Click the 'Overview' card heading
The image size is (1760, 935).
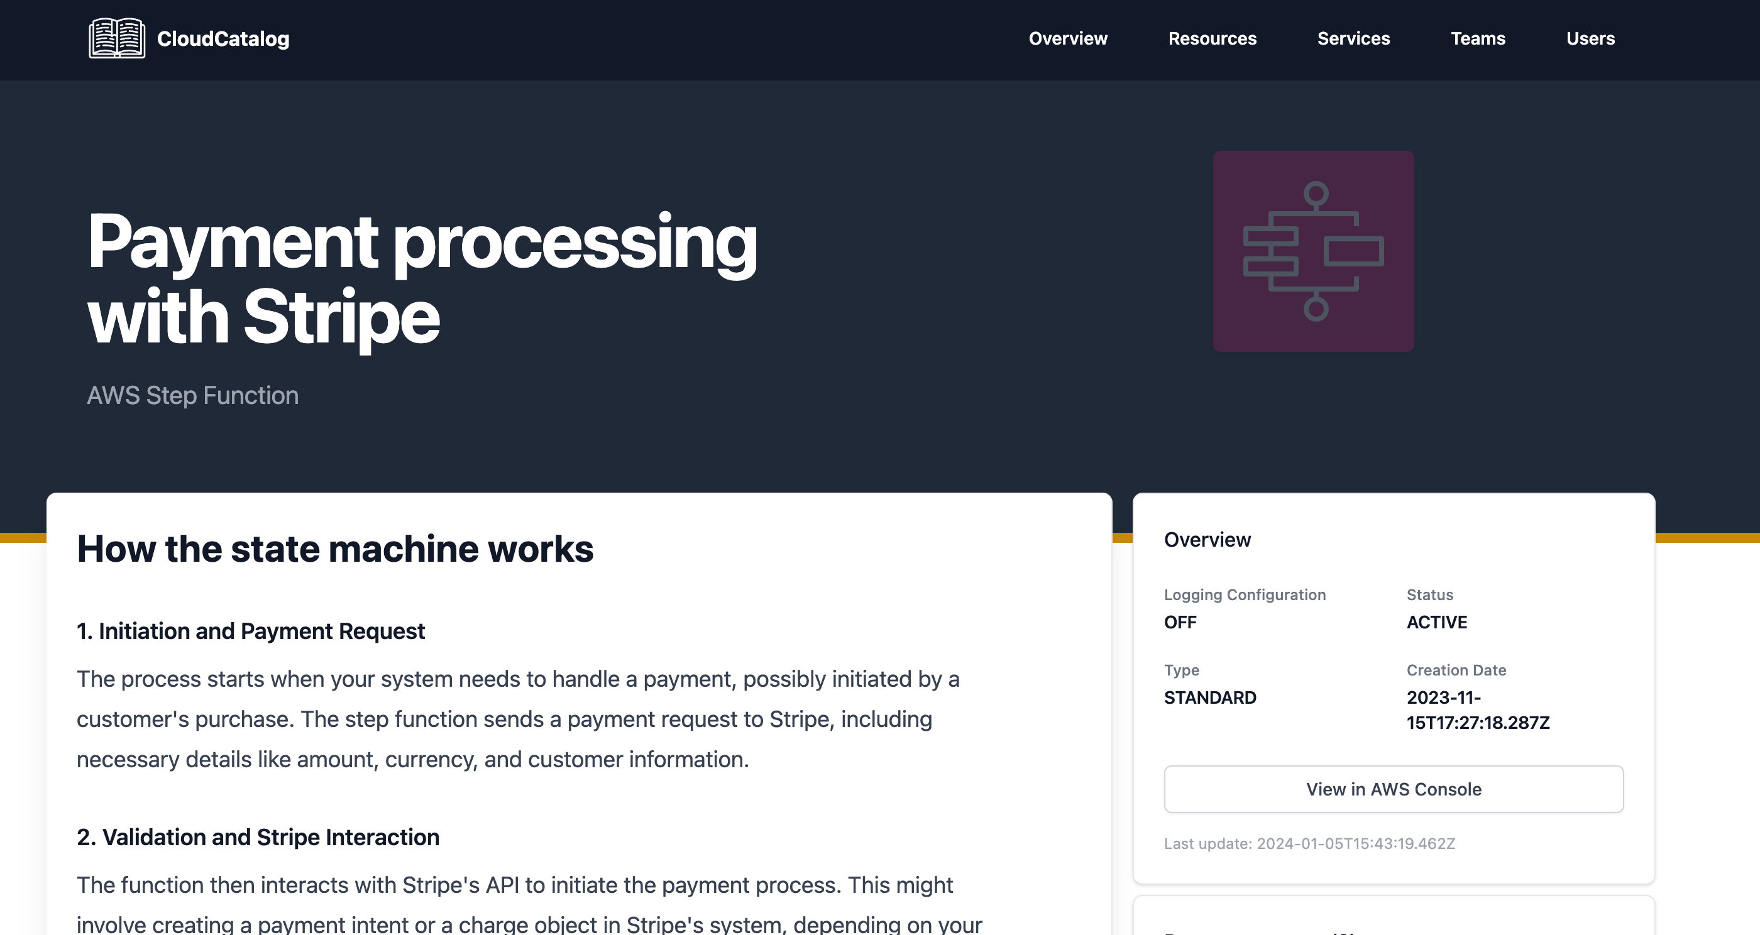coord(1207,540)
